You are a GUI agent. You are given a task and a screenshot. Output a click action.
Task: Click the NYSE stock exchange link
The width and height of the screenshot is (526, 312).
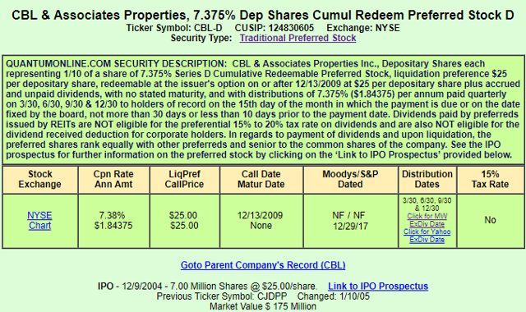pyautogui.click(x=39, y=215)
